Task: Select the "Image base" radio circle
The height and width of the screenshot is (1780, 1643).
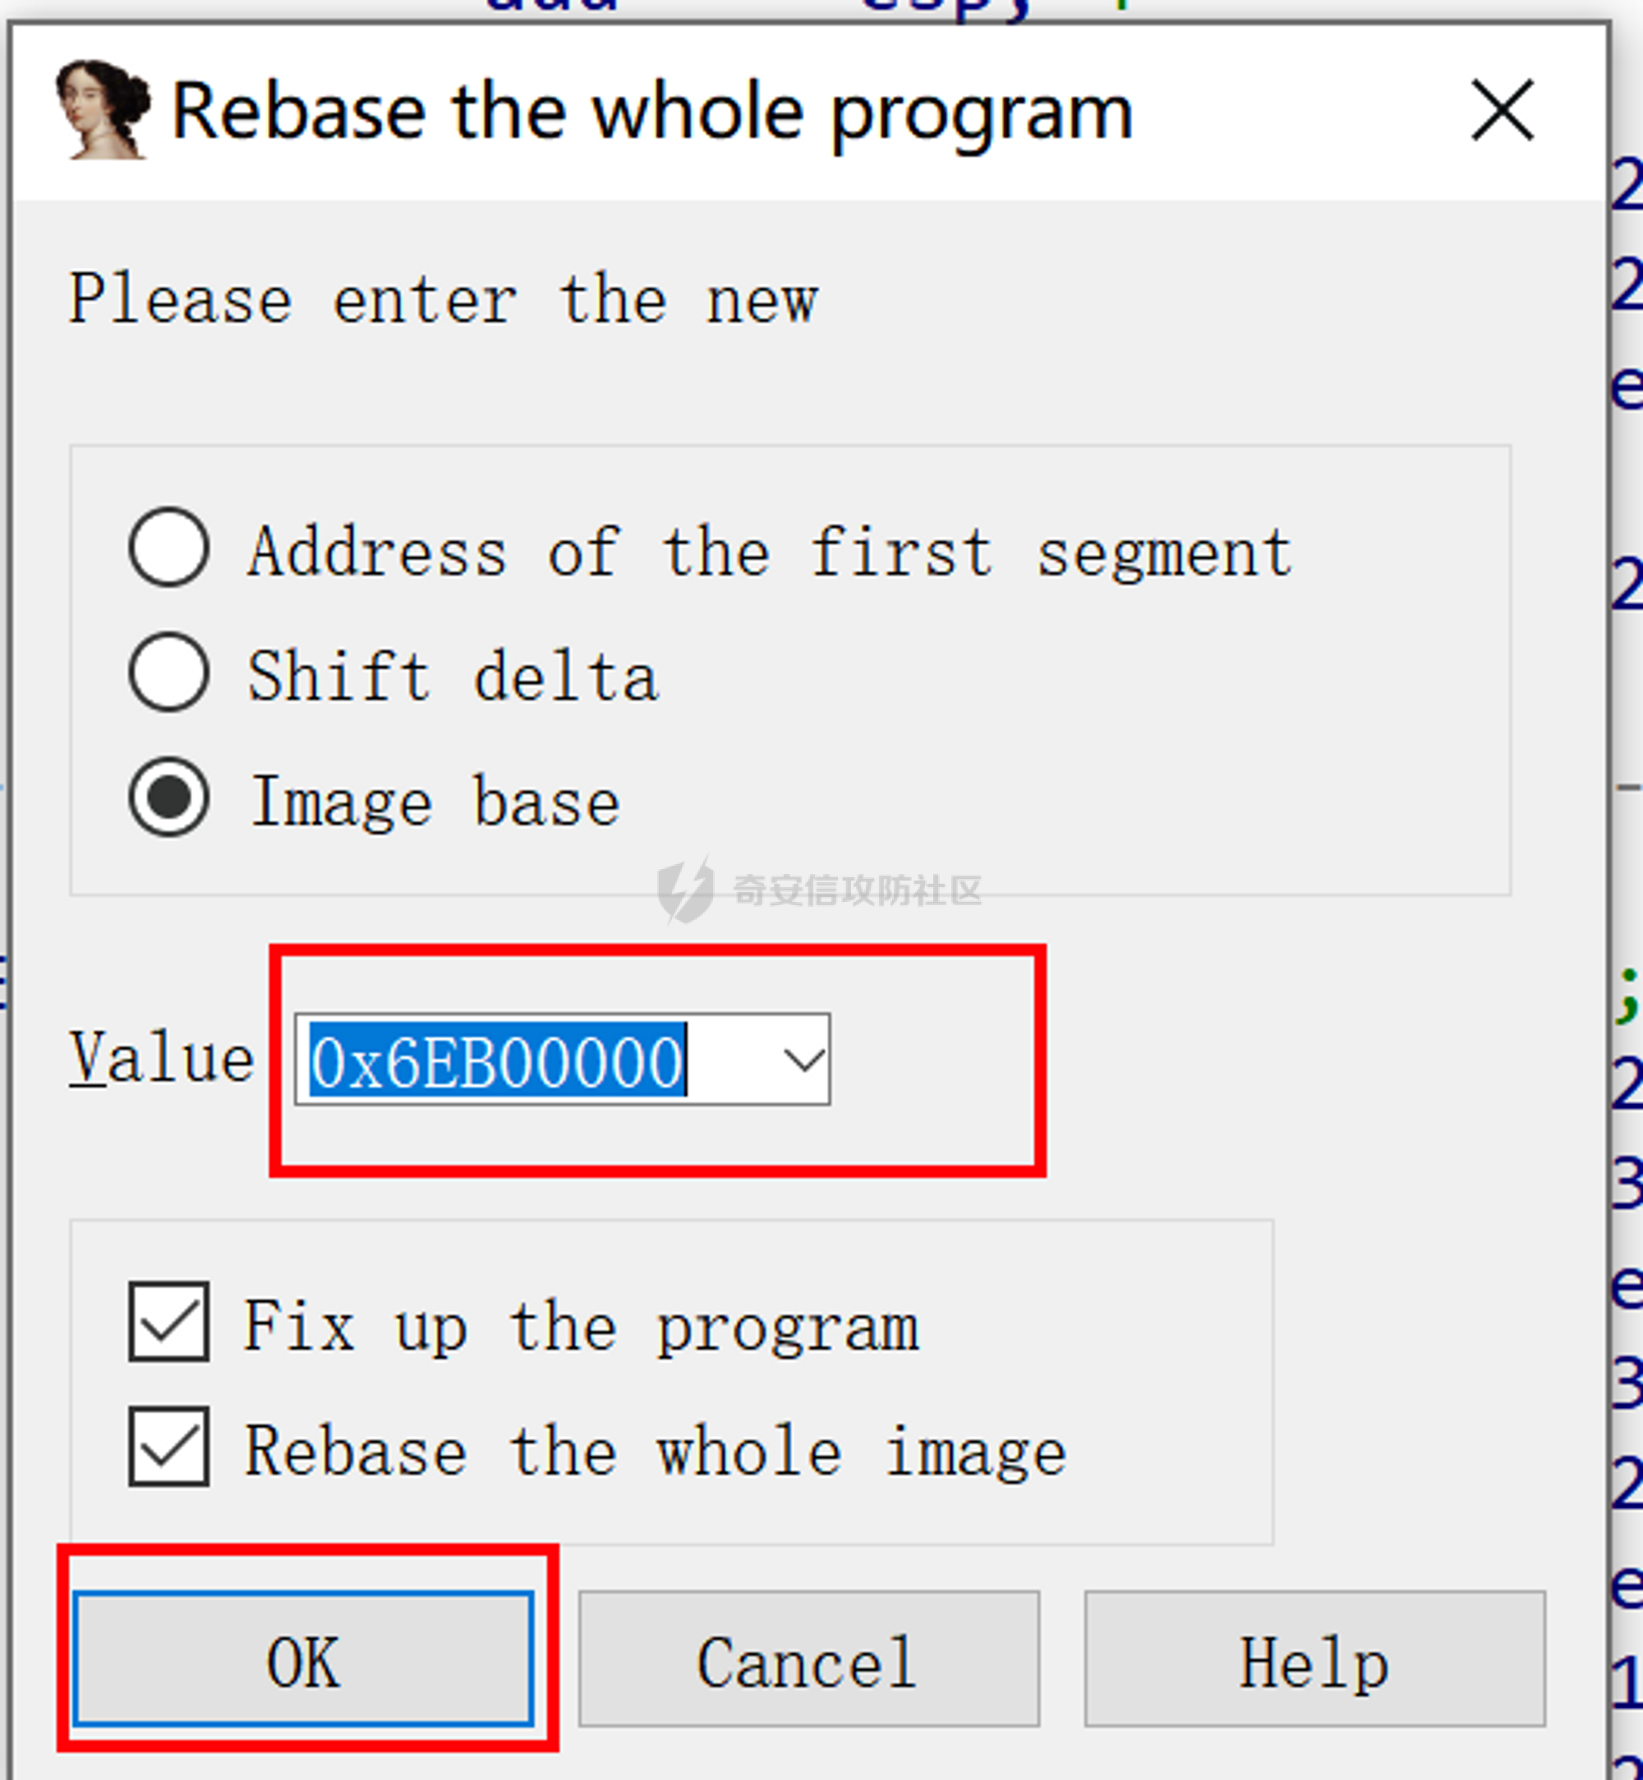Action: point(169,798)
